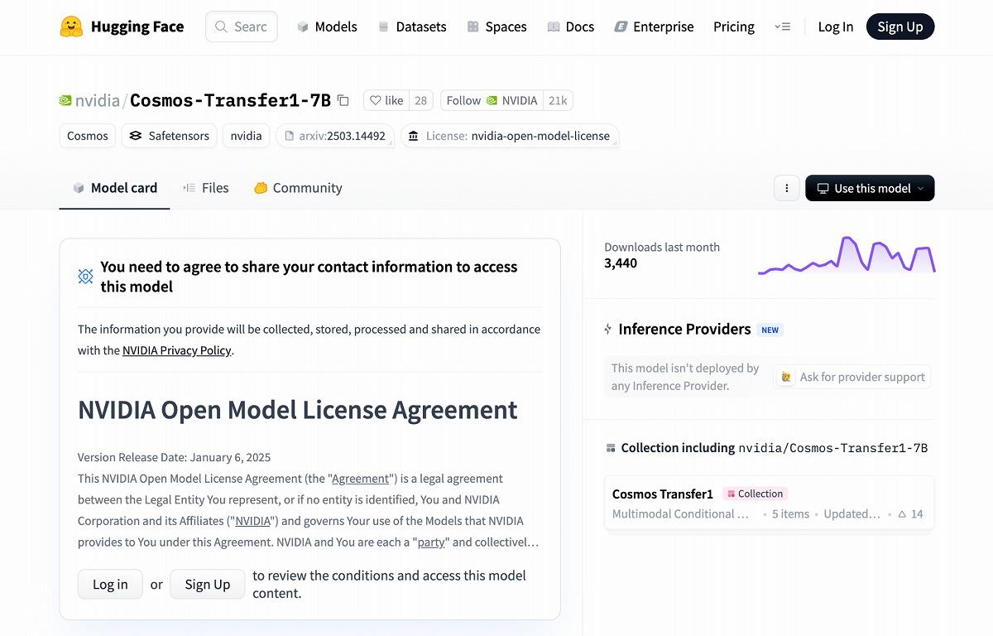Select the nvidia tag chip
Screen dimensions: 993x636
coord(246,136)
